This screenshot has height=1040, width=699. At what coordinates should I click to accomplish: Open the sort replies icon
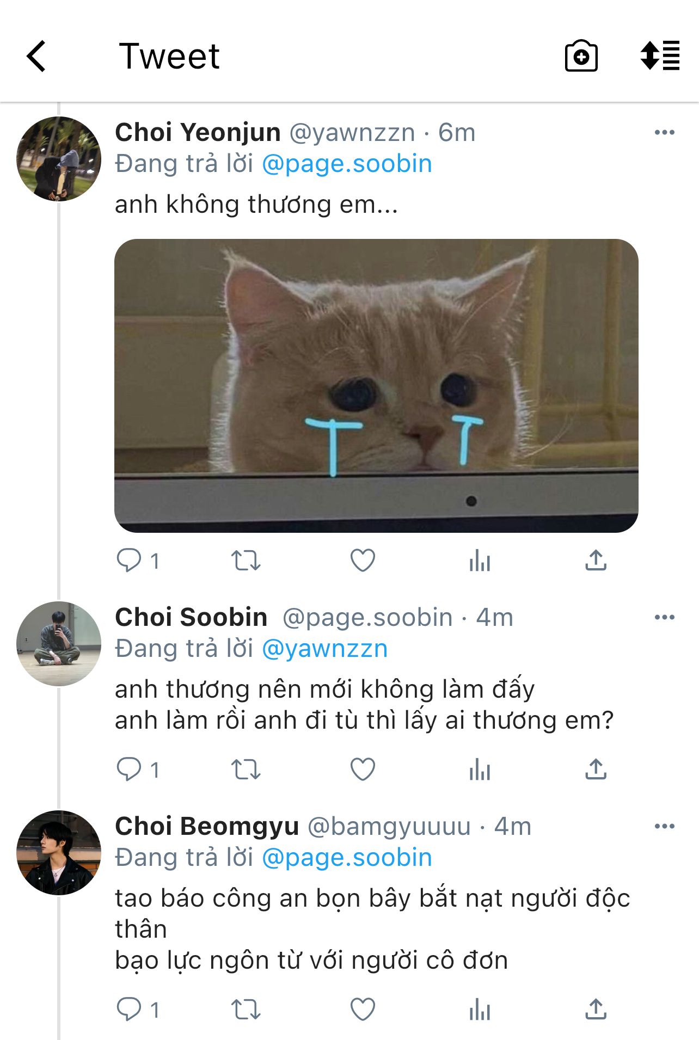click(x=660, y=56)
